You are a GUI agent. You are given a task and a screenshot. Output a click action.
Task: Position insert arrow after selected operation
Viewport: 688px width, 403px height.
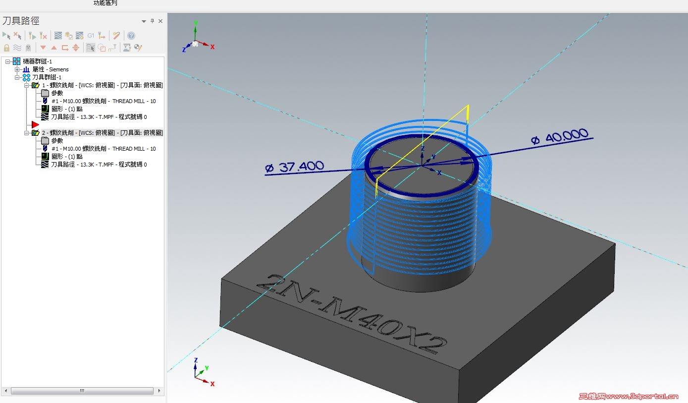pyautogui.click(x=65, y=48)
